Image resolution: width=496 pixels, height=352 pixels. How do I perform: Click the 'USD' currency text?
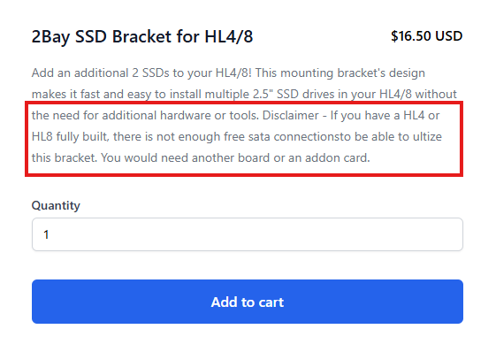pos(449,35)
